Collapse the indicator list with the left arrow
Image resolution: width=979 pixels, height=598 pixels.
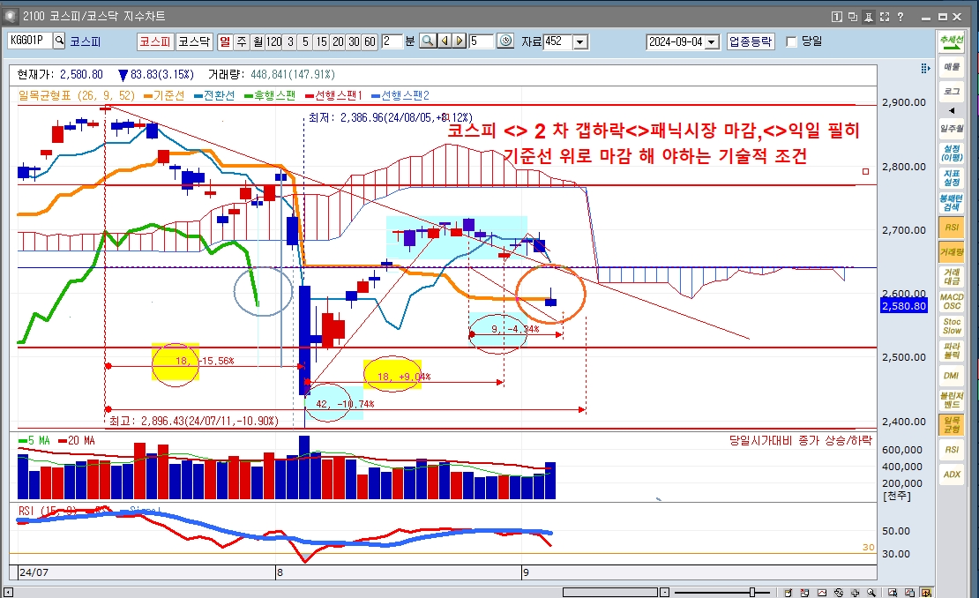[x=952, y=110]
